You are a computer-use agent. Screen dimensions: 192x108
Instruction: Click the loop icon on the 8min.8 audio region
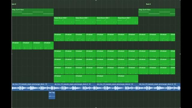[x=132, y=84]
